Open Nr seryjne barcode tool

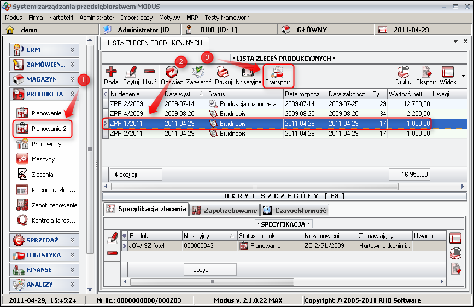click(248, 72)
